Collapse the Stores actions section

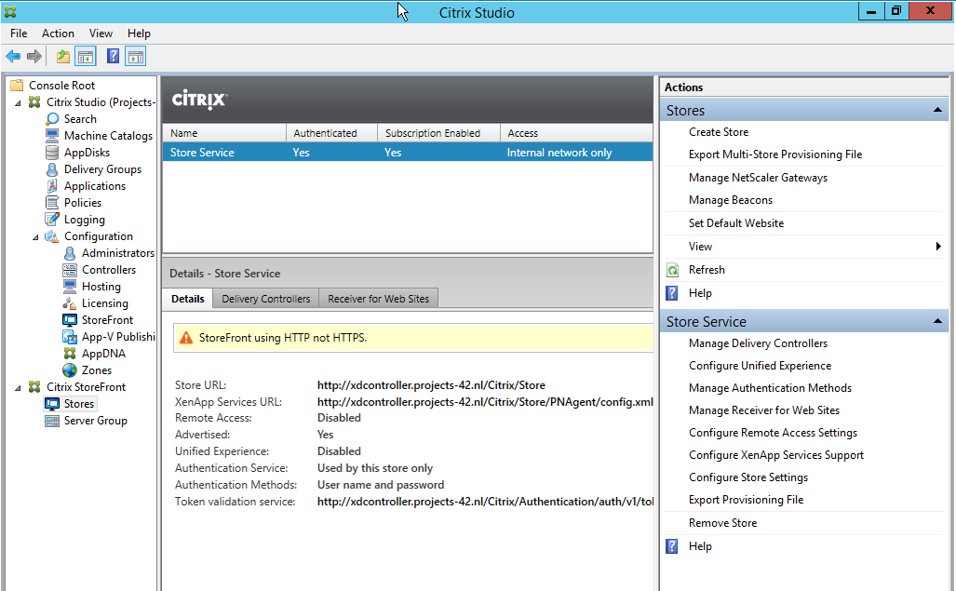937,110
